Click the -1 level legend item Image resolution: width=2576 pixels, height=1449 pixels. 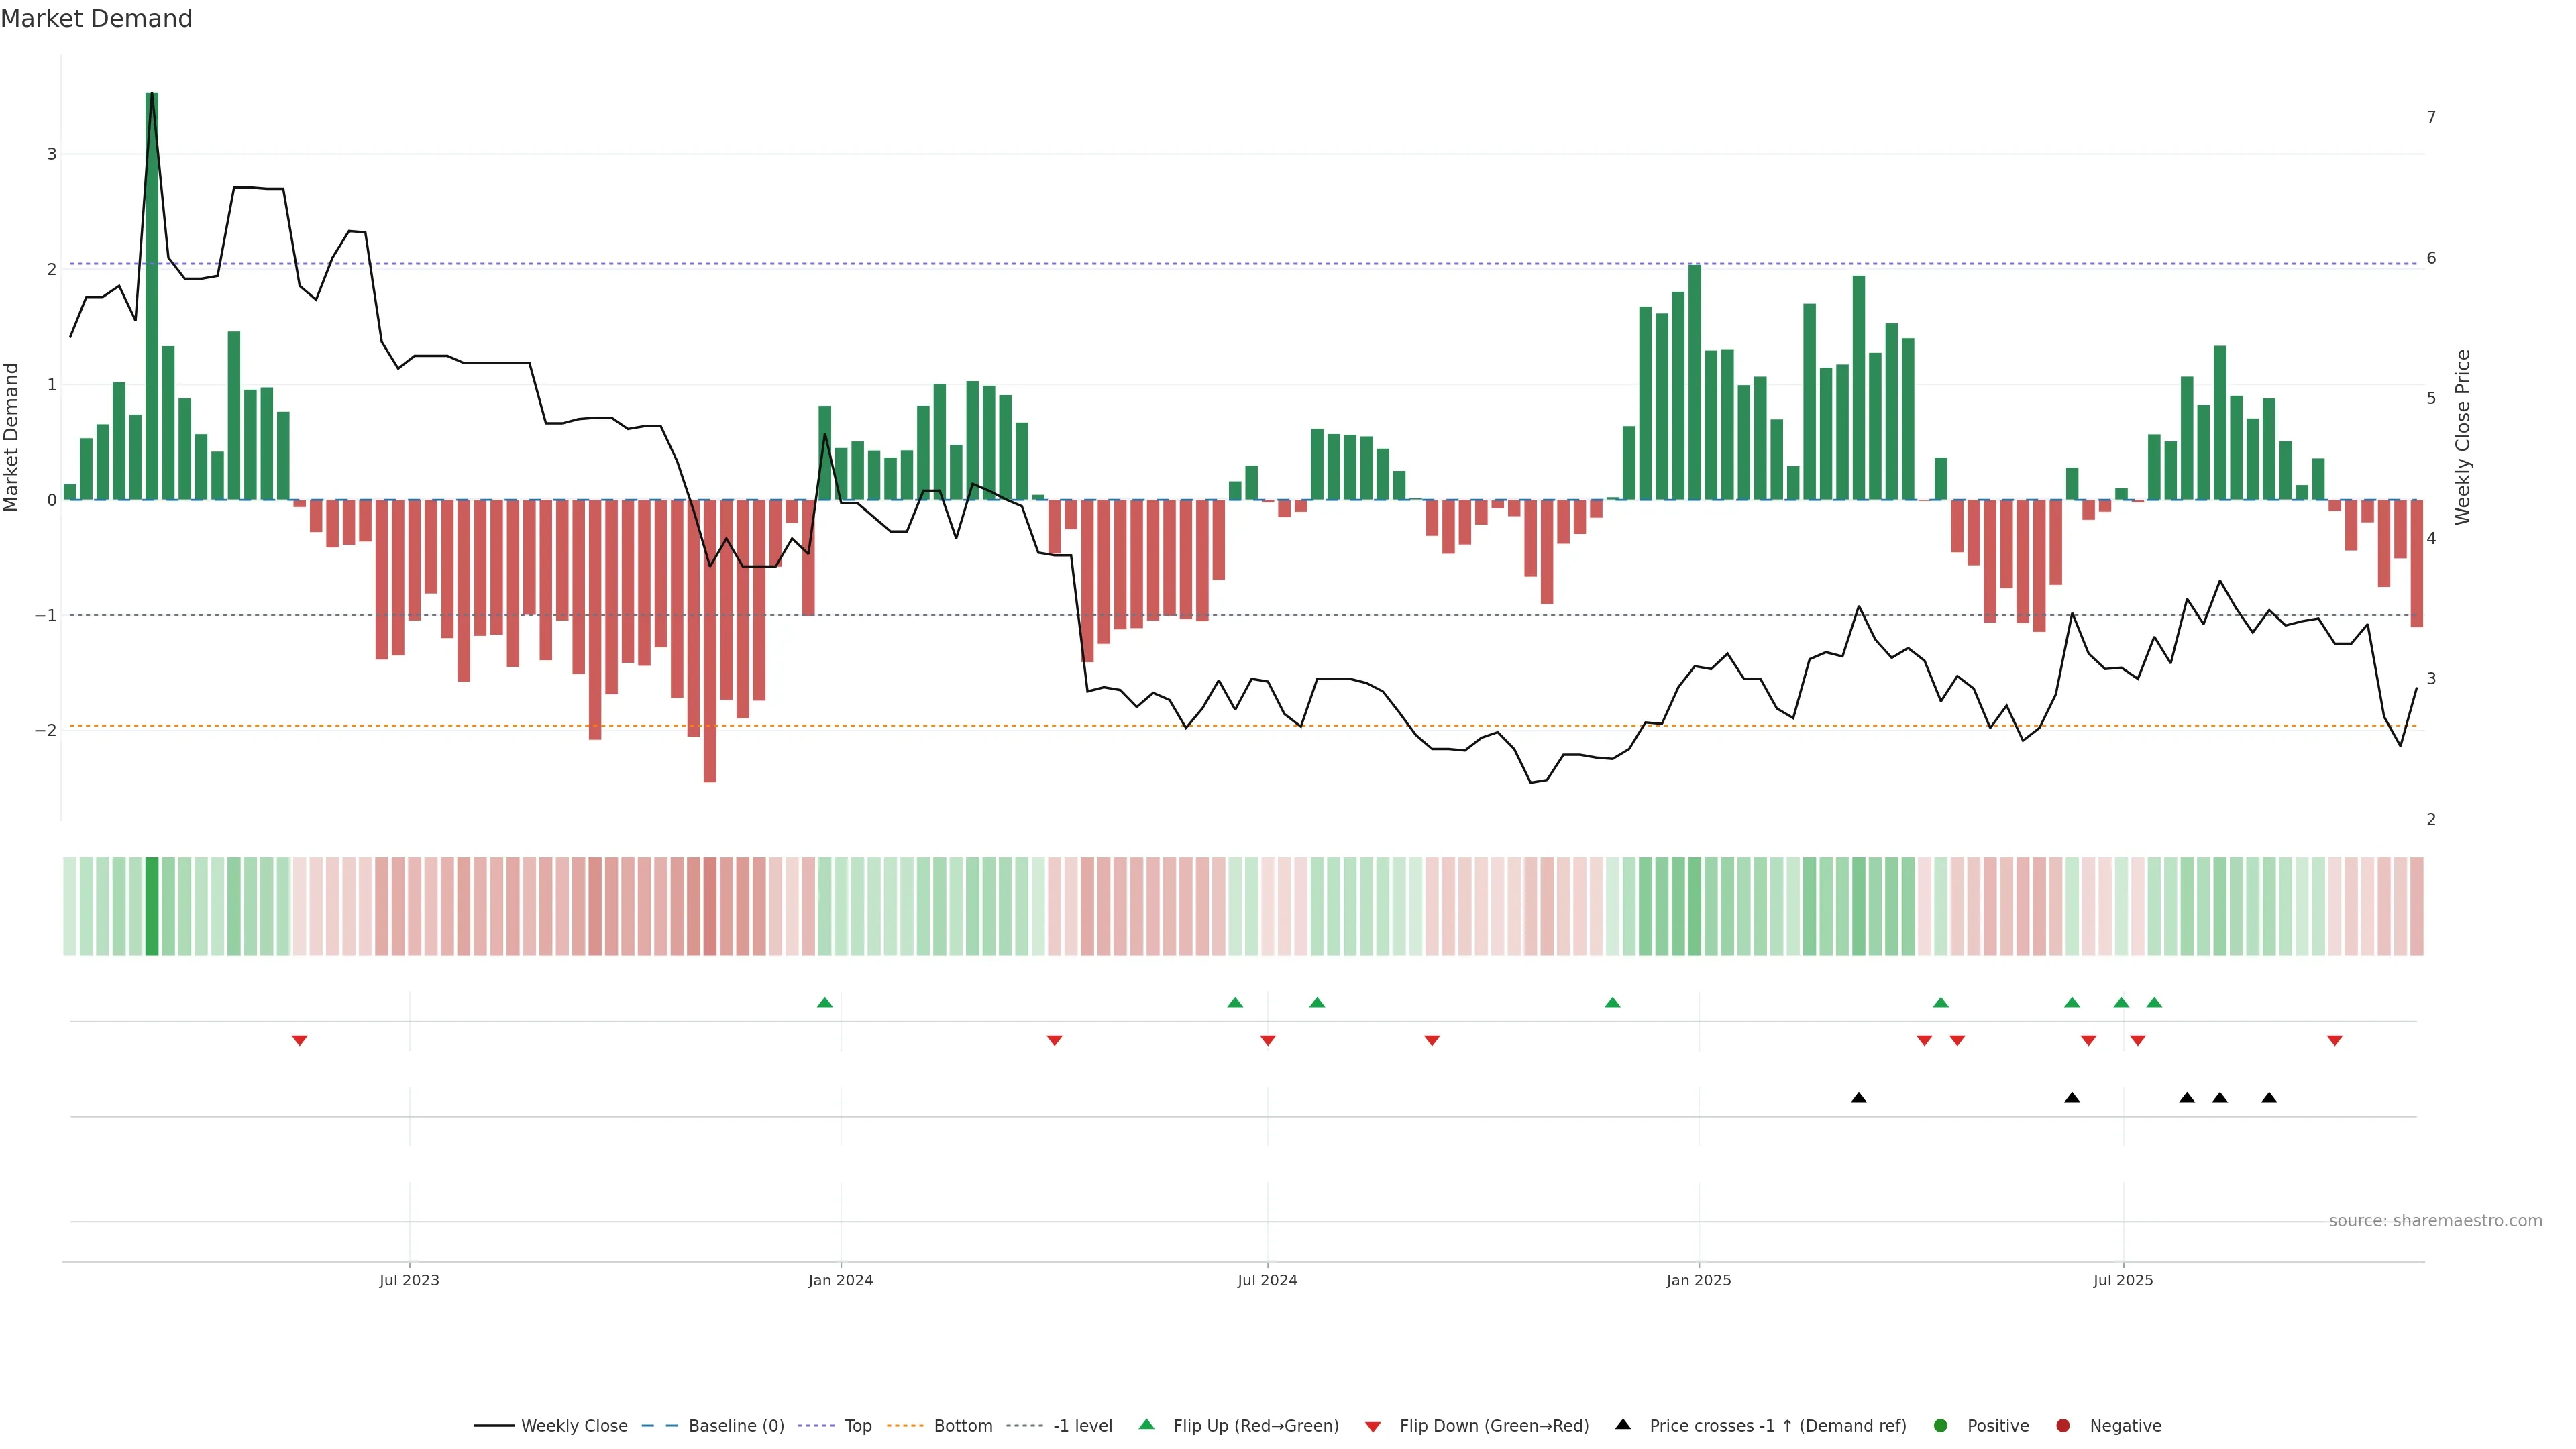tap(1082, 1426)
